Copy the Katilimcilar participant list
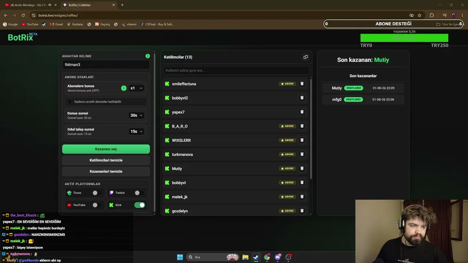468x263 pixels. click(x=306, y=57)
